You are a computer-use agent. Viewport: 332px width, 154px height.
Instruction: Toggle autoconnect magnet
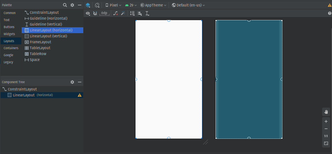[95, 13]
